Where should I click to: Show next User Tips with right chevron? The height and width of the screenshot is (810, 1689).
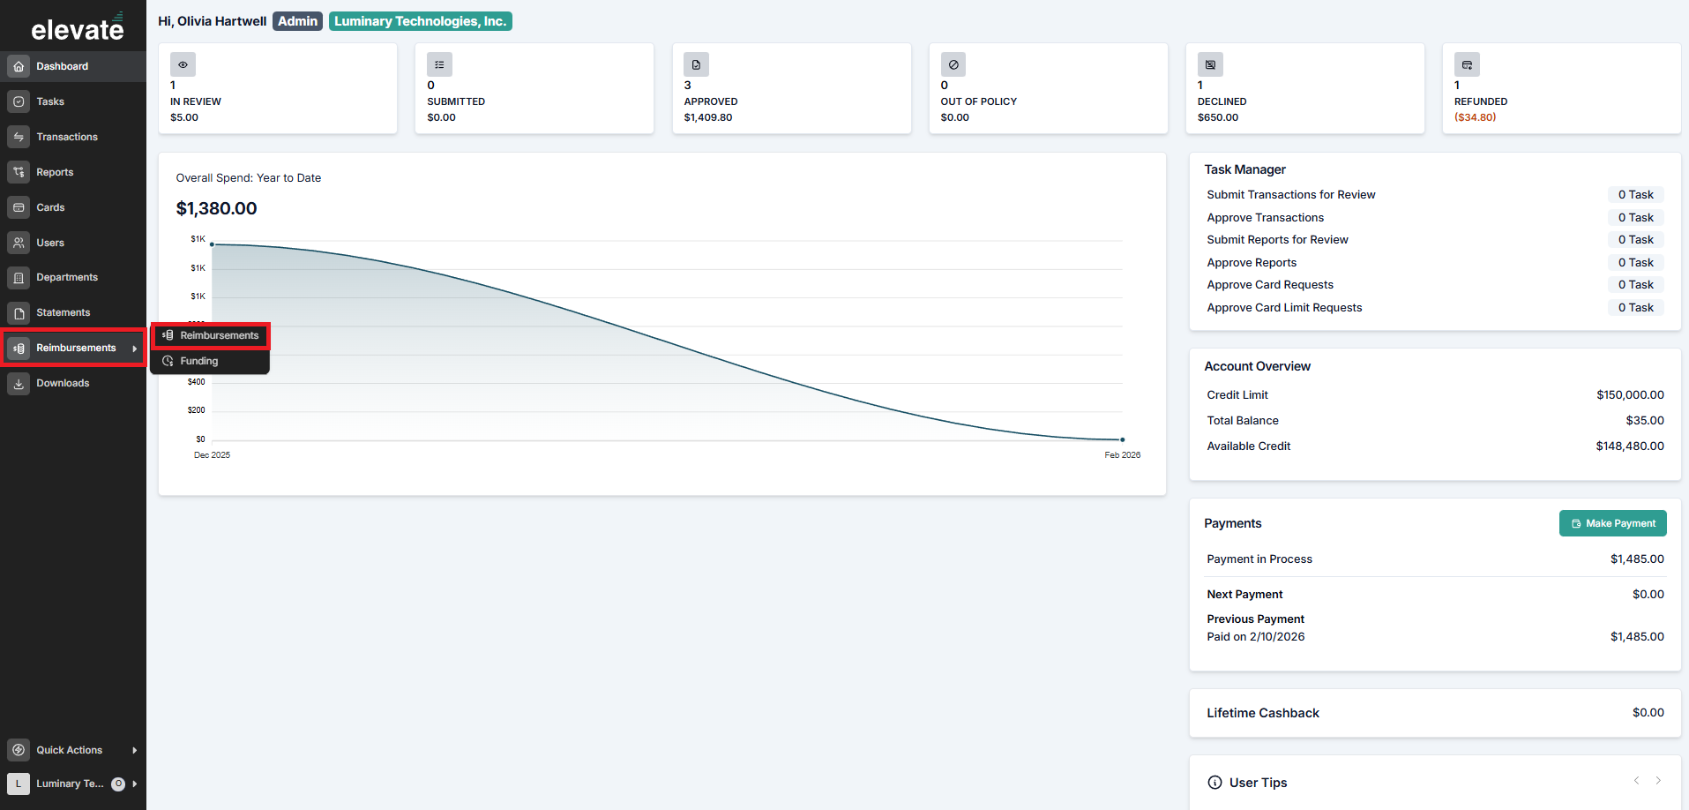tap(1658, 781)
